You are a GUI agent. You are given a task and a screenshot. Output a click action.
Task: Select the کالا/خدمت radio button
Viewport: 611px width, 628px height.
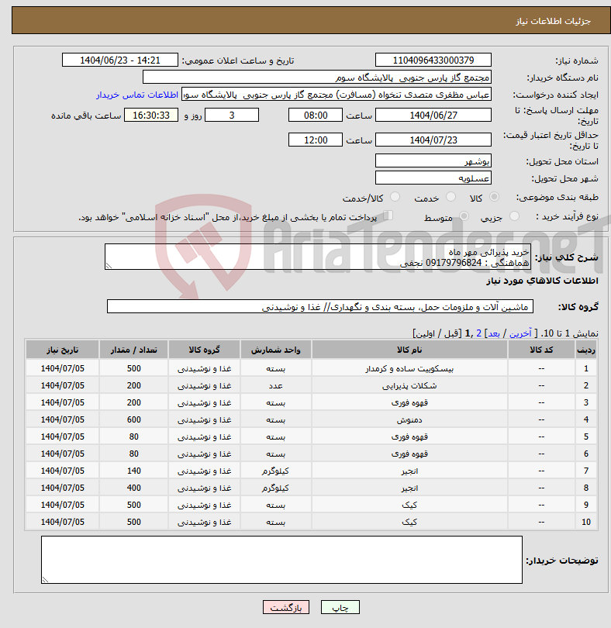395,197
